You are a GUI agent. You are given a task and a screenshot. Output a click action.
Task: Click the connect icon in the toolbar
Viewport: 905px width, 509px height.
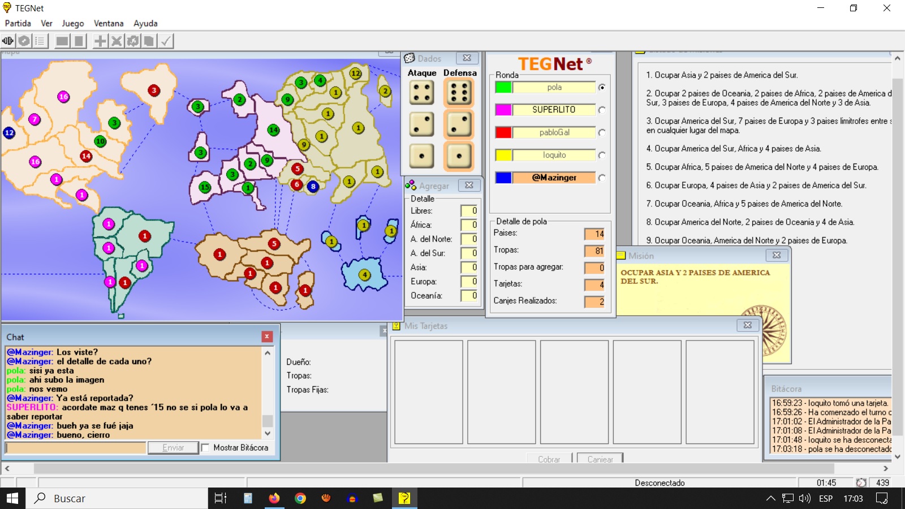coord(8,41)
